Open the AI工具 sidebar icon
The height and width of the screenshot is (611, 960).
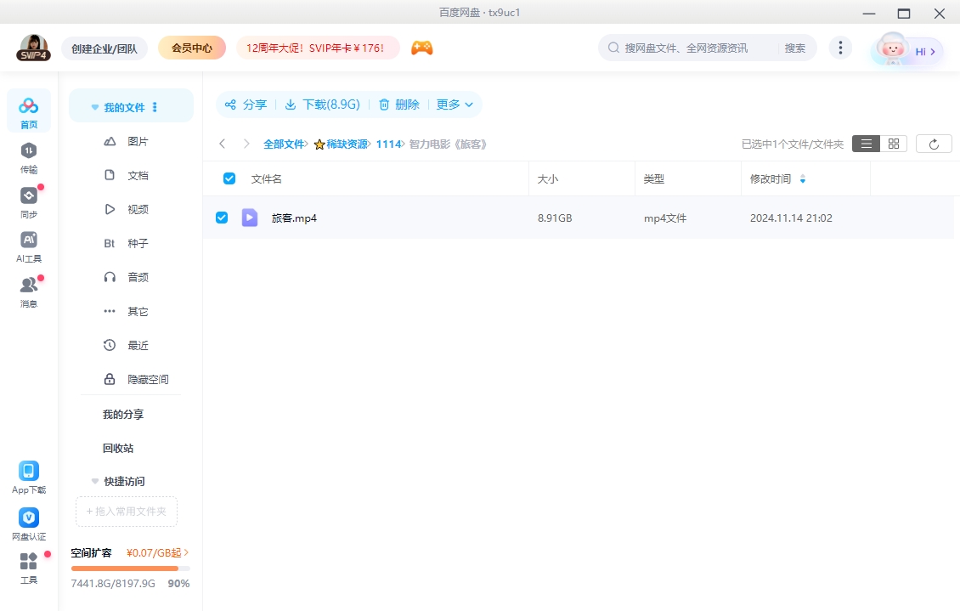tap(28, 245)
